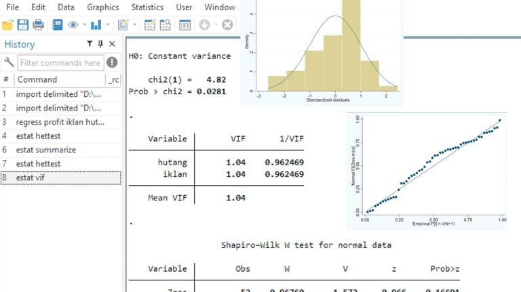
Task: Click the Mean VIF value 1.04
Action: (235, 198)
